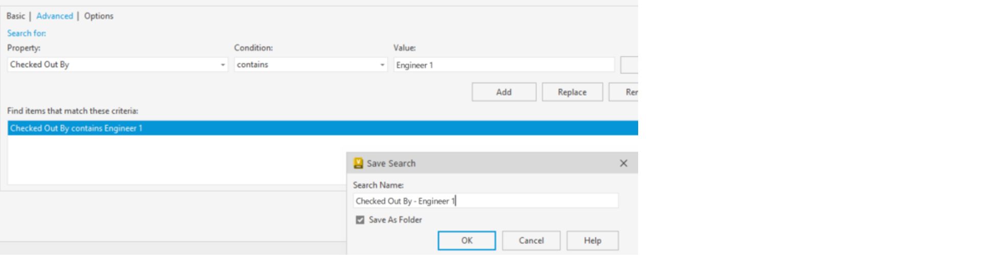Expand the Property dropdown arrow
The image size is (981, 255).
coord(223,65)
